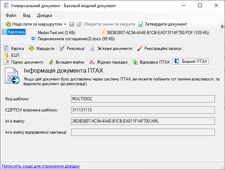The height and width of the screenshot is (170, 225).
Task: Approve document via Затвердити документ label
Action: click(166, 24)
